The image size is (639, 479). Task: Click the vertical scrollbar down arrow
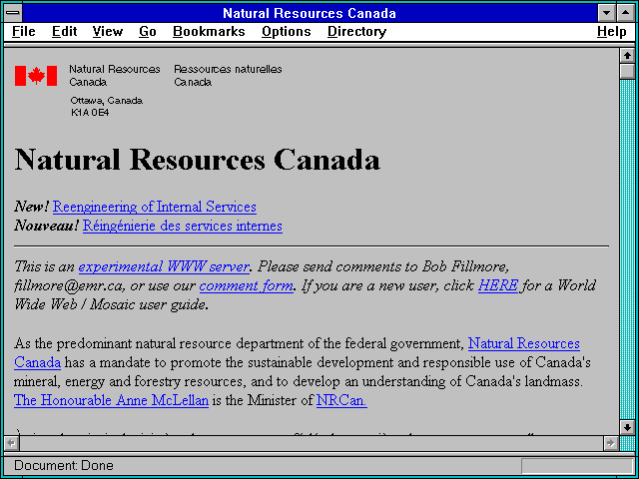point(627,427)
